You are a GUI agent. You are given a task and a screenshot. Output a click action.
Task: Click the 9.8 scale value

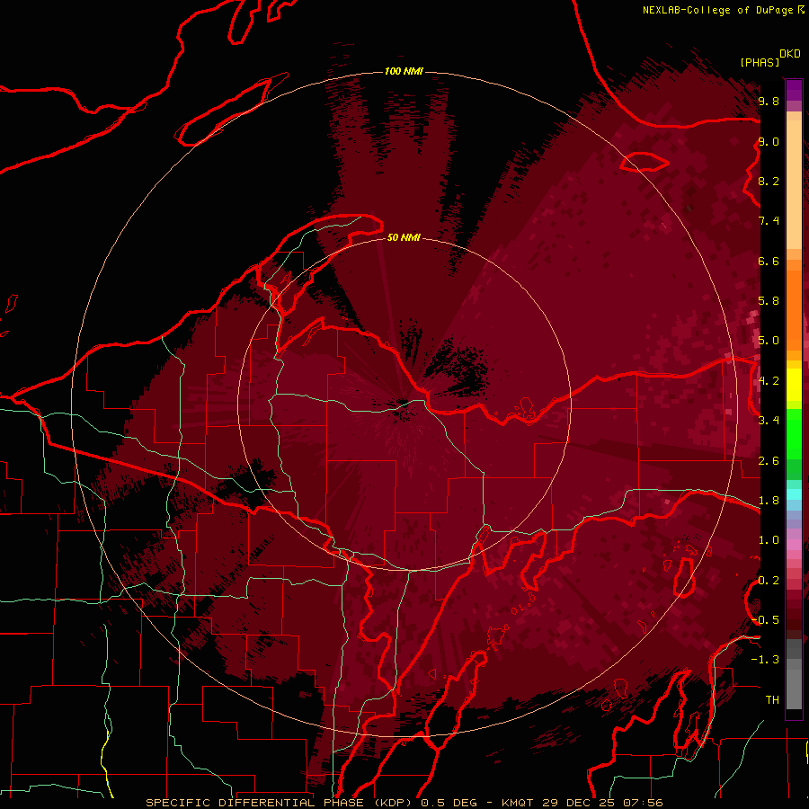tap(769, 101)
